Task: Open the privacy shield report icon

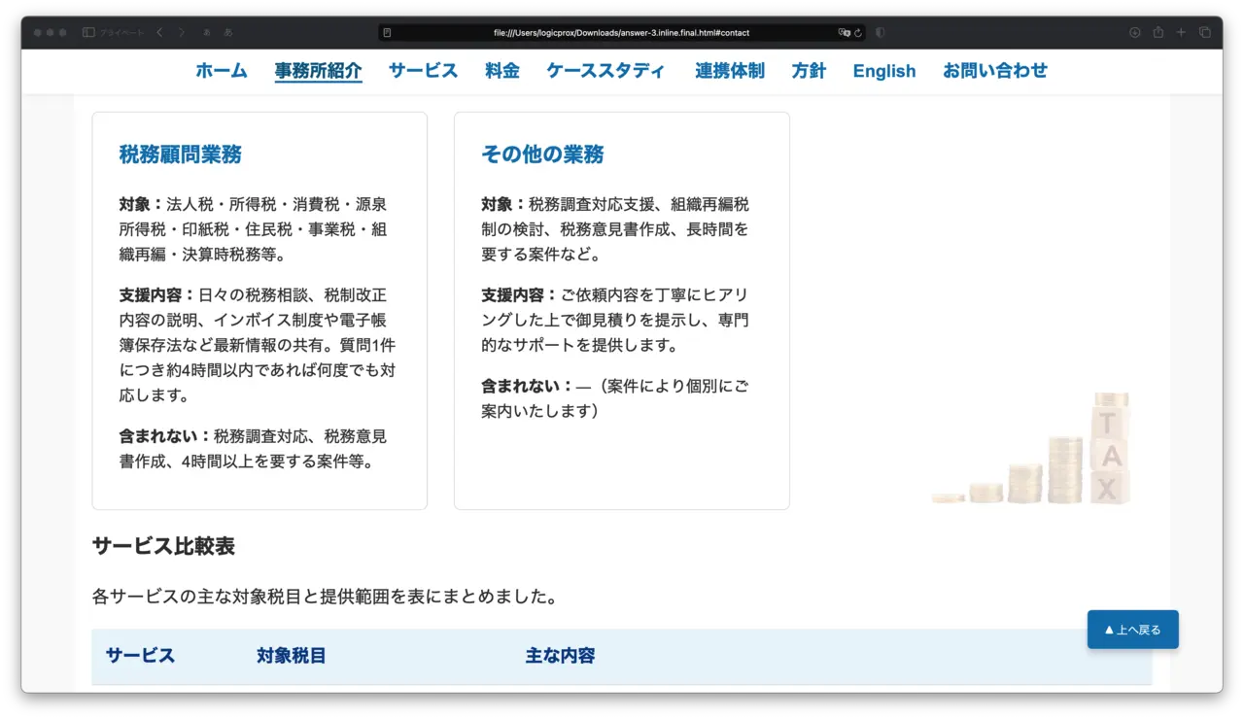Action: 881,32
